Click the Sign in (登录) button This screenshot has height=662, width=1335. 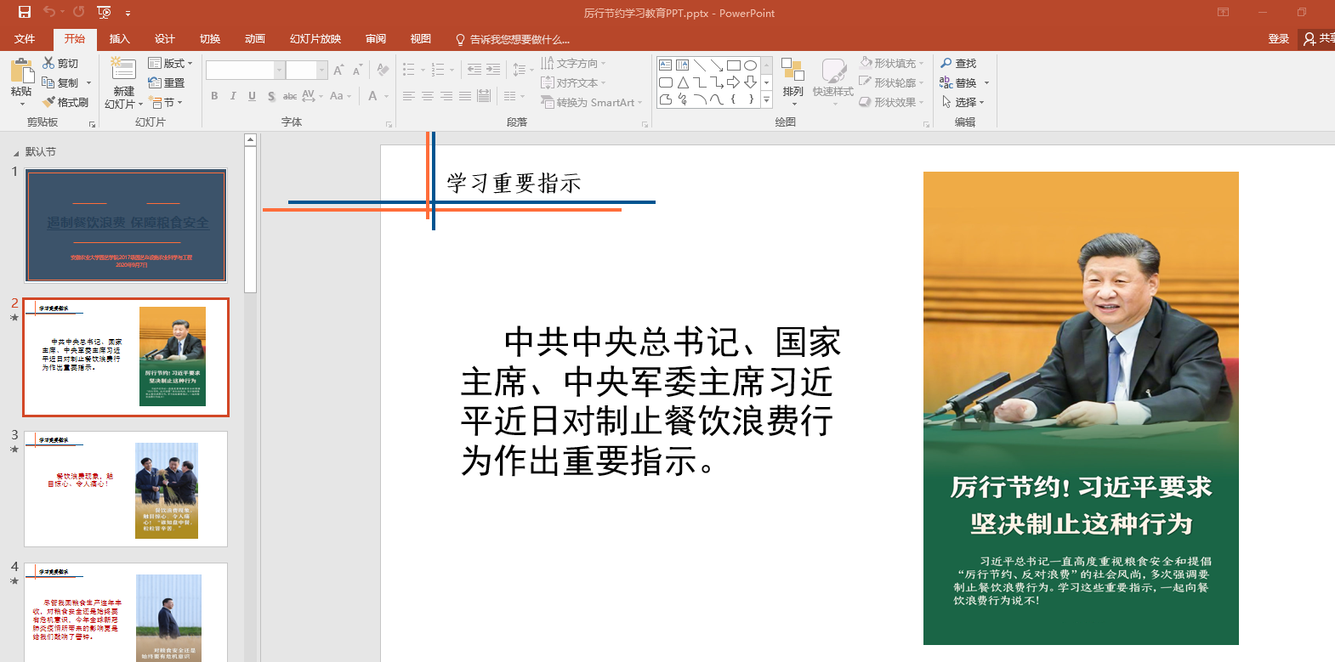tap(1278, 39)
